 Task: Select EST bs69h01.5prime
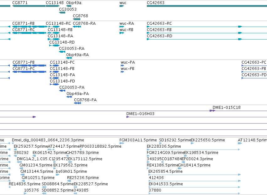click(71, 171)
